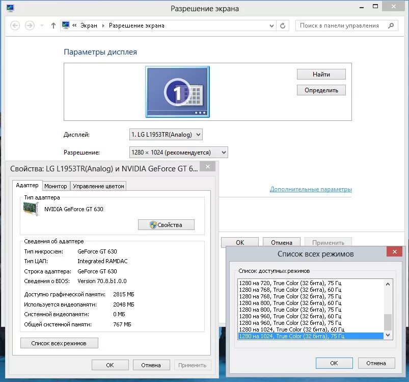Click the 767 МБ shared memory value
The height and width of the screenshot is (382, 409).
click(x=122, y=324)
